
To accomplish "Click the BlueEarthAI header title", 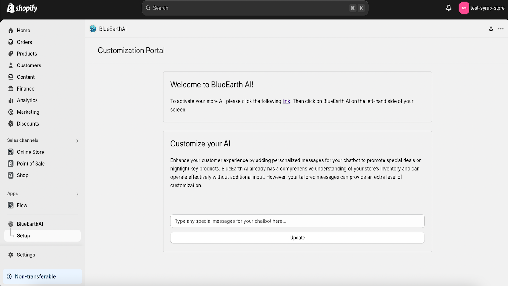I will [x=113, y=29].
